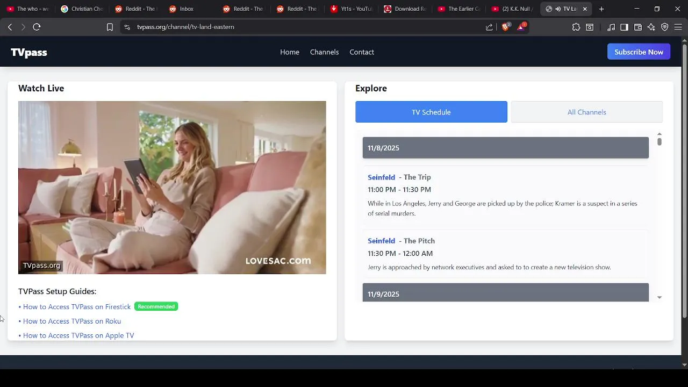Switch to the 'The Earlier C' tab
This screenshot has height=387, width=688.
(x=459, y=9)
